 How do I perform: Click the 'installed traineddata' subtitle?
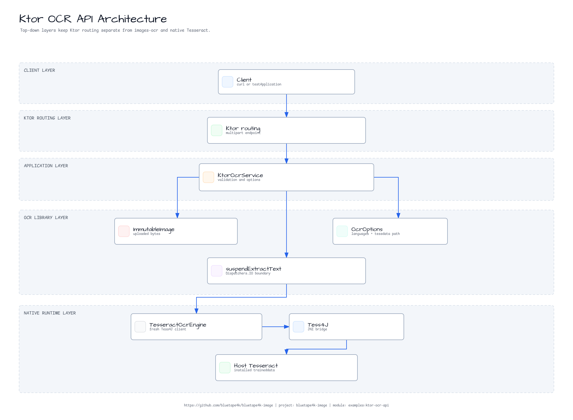click(254, 370)
